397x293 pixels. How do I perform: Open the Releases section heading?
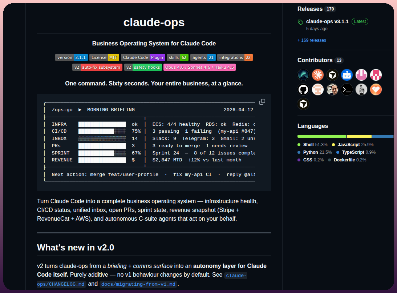tap(310, 9)
